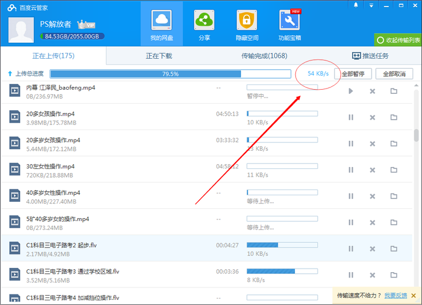Pause upload of 40多岁女性操作.mp4
Viewport: 422px width, 305px height.
(350, 196)
